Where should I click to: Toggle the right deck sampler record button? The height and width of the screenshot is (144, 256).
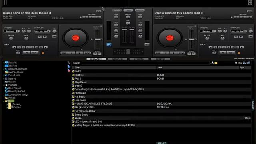[x=251, y=36]
